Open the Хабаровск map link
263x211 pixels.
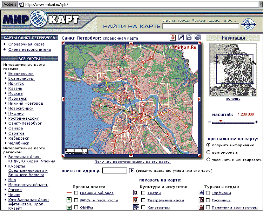pyautogui.click(x=19, y=138)
